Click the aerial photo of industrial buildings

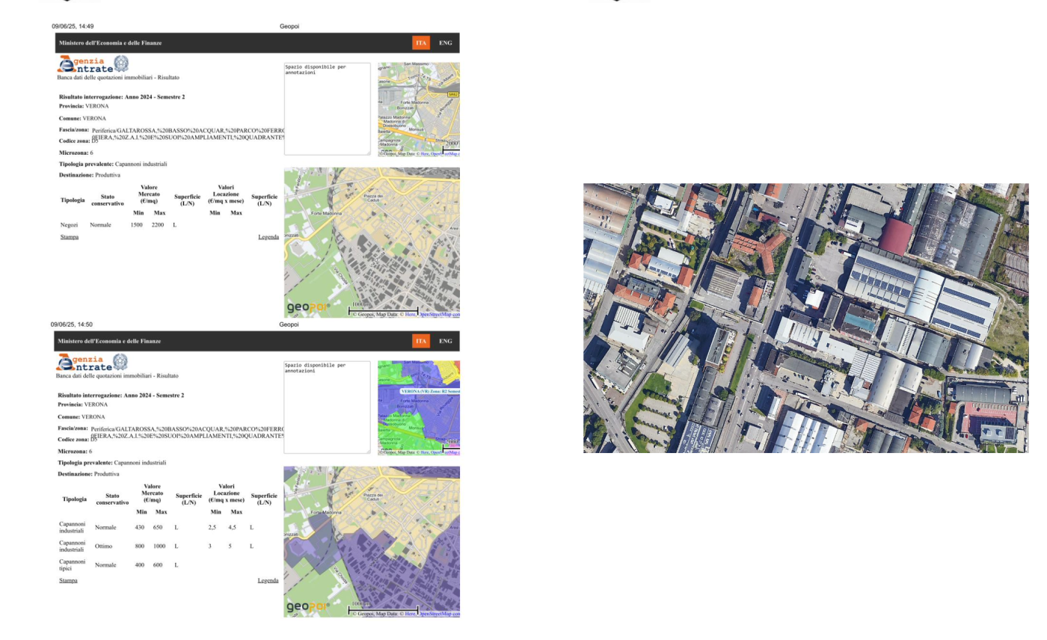coord(806,319)
